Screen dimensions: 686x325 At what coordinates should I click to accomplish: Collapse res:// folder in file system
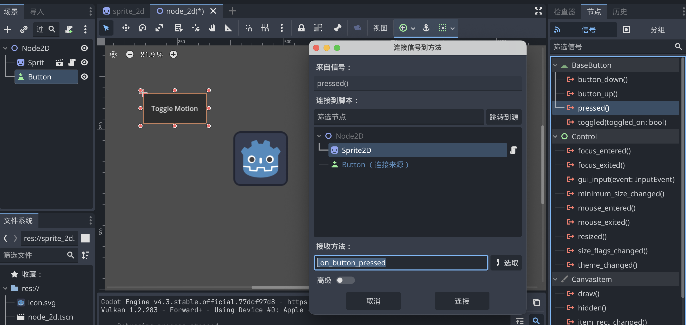pos(5,288)
